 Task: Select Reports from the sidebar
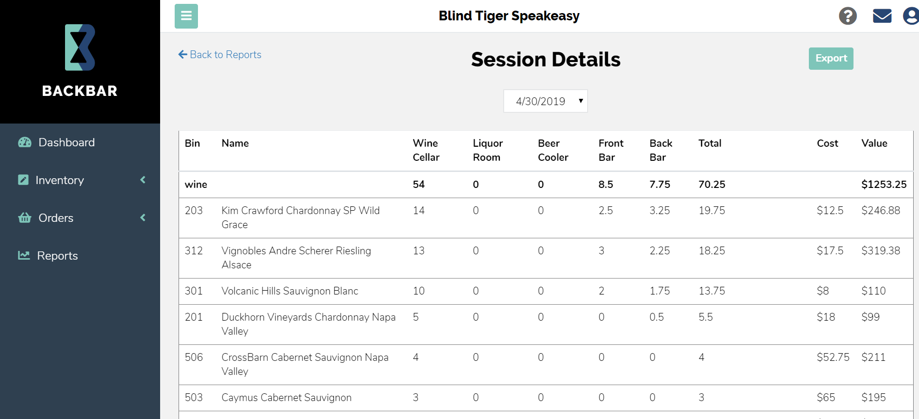click(x=58, y=255)
